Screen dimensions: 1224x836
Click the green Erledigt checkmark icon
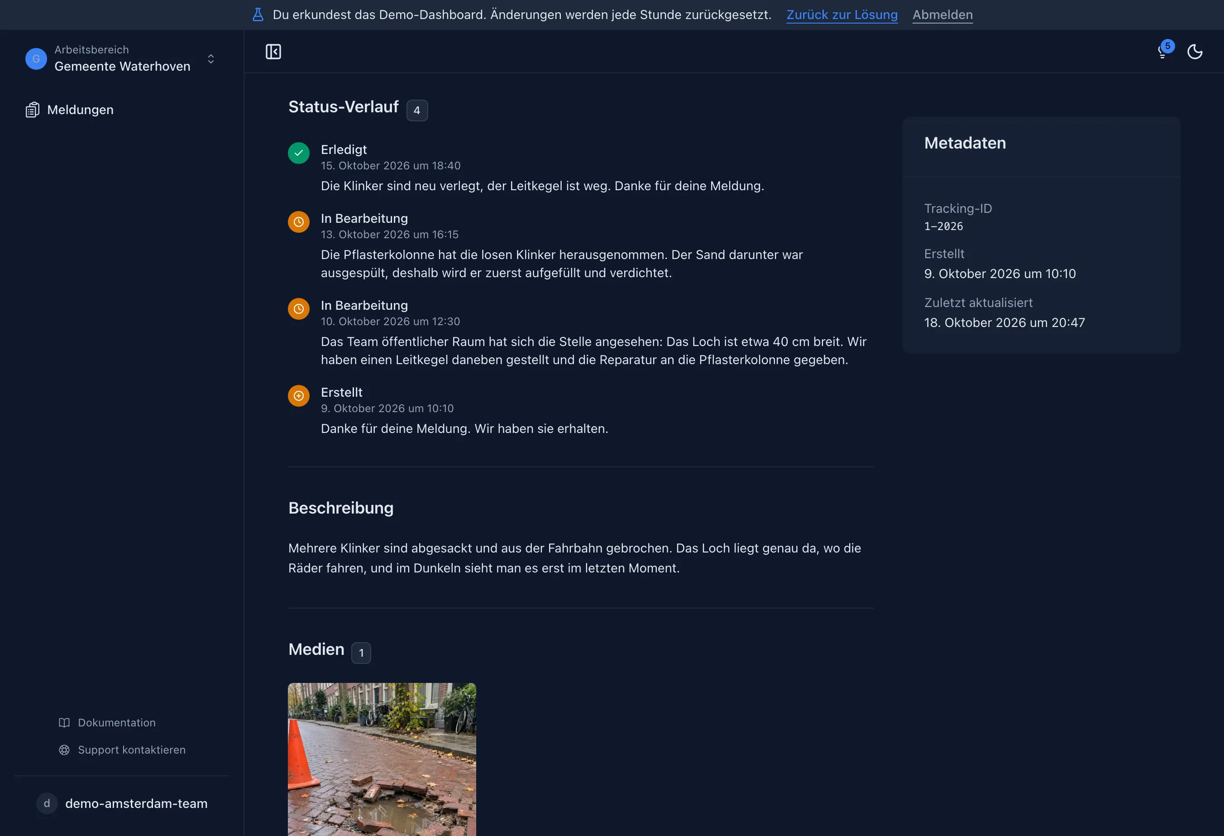[299, 153]
